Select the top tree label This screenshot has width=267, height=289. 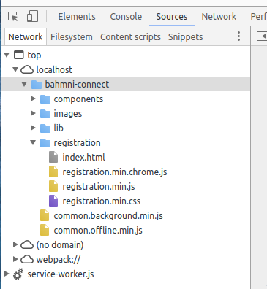point(34,55)
